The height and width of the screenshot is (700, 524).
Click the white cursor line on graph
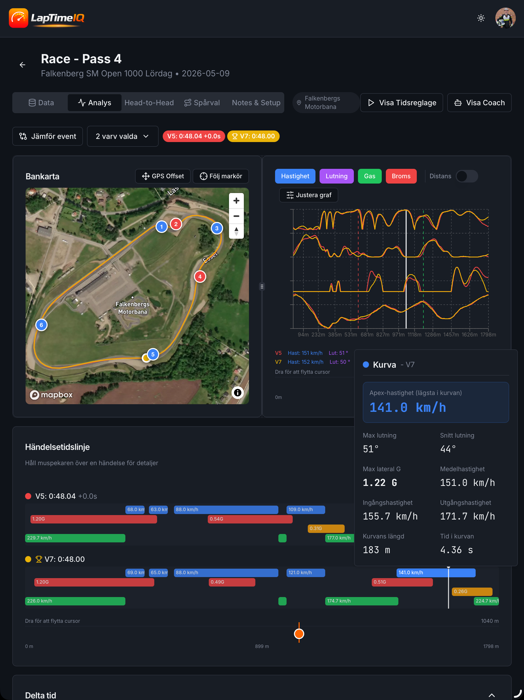pos(406,269)
